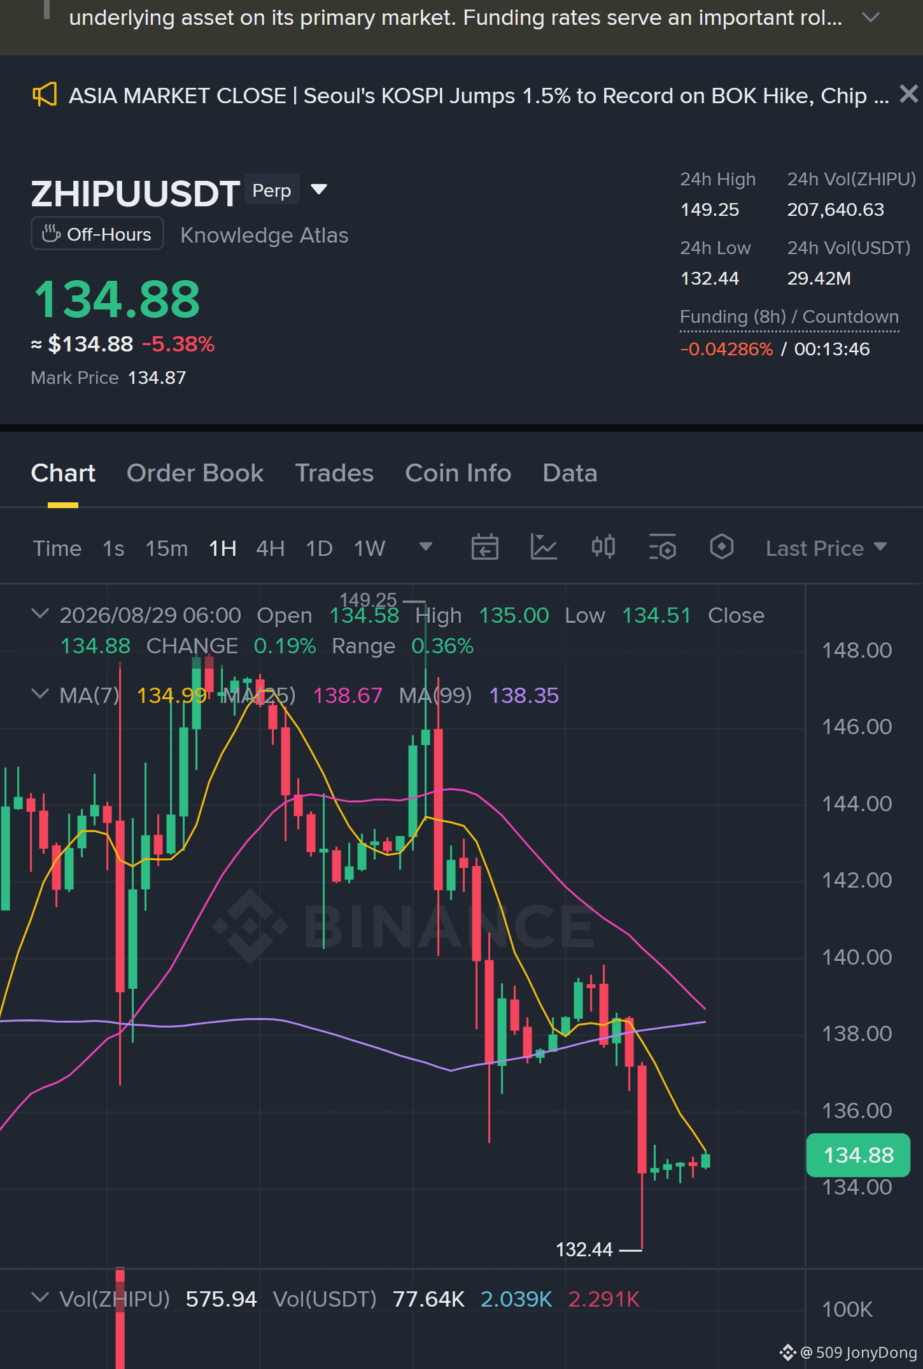Click the 24h Low value 132.44
923x1369 pixels.
(x=710, y=278)
